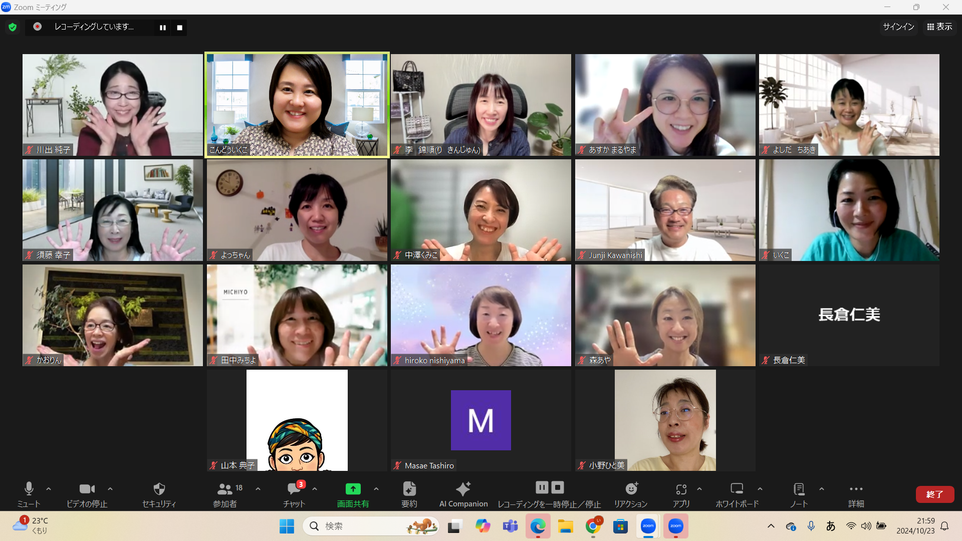
Task: Open Google Chrome from the taskbar
Action: [x=593, y=526]
